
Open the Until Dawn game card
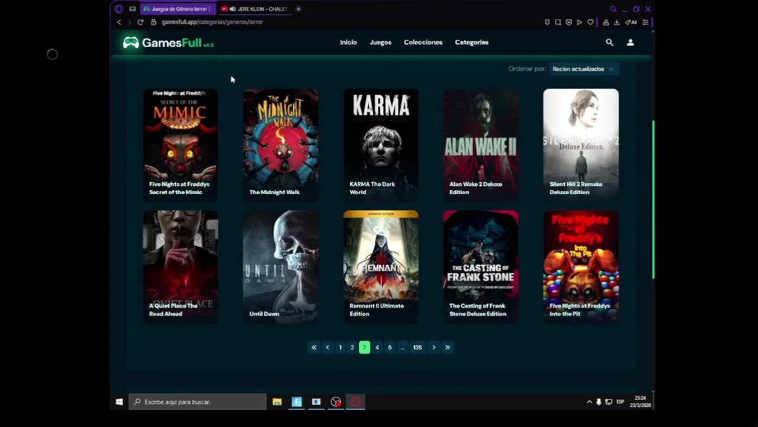tap(281, 266)
